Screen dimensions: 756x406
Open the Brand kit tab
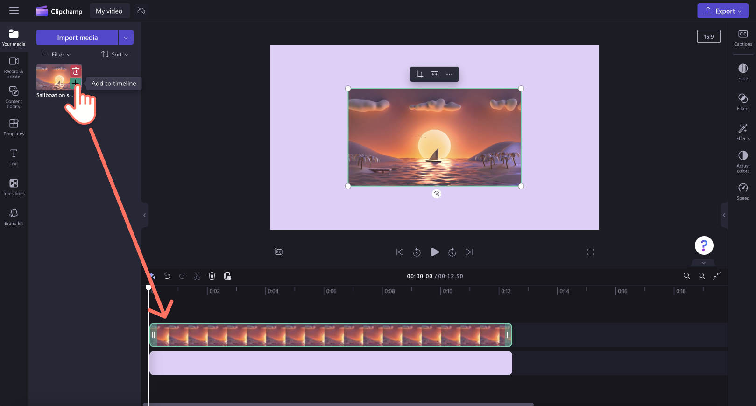click(x=14, y=217)
